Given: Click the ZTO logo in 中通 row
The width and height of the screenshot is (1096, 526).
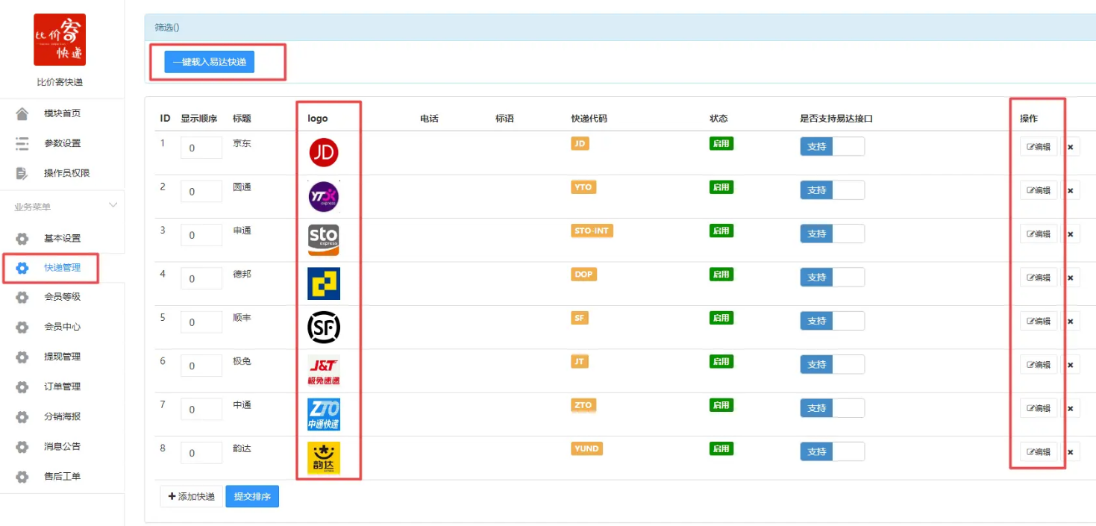Looking at the screenshot, I should pos(324,414).
